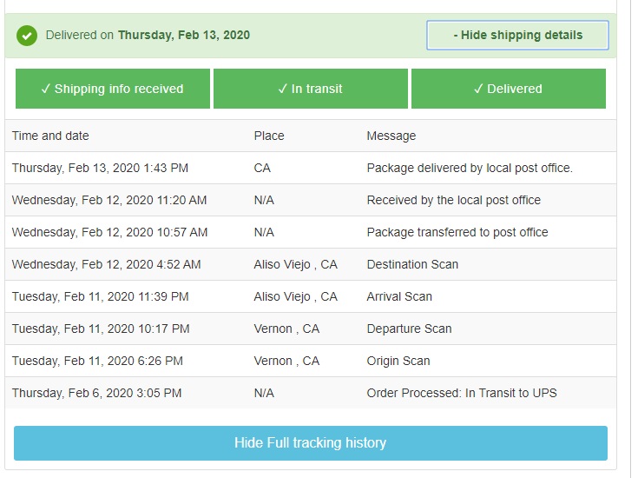Select the Package transferred to post office row
Screen dimensions: 638x478
coord(311,232)
